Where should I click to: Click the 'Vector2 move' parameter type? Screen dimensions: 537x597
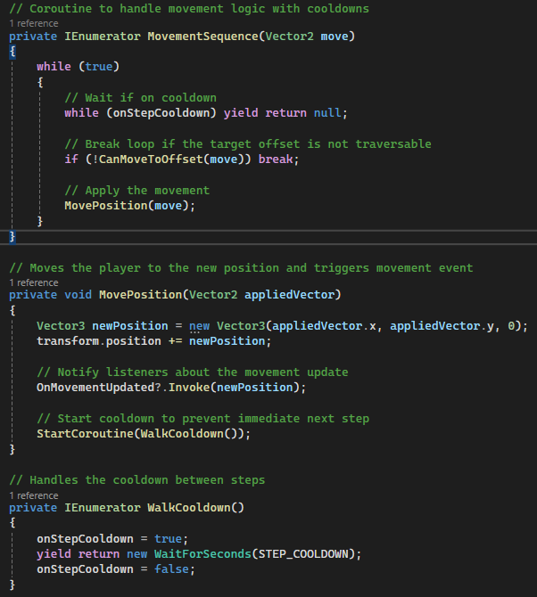point(290,37)
